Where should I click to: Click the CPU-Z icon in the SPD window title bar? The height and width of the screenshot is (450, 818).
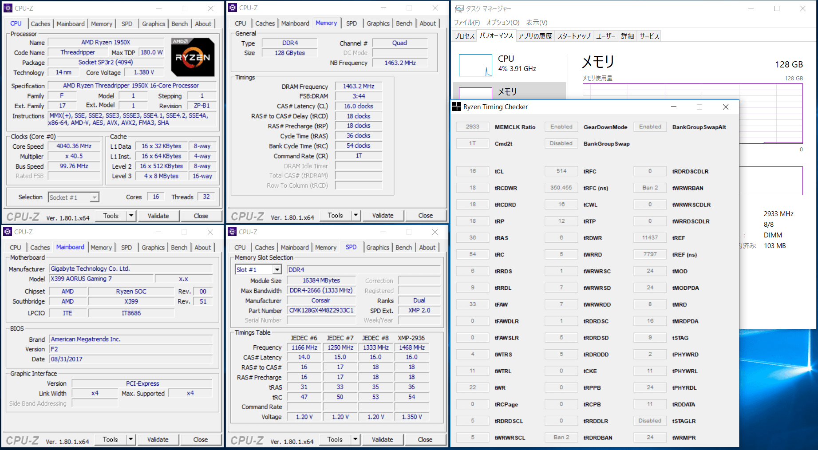pyautogui.click(x=232, y=232)
